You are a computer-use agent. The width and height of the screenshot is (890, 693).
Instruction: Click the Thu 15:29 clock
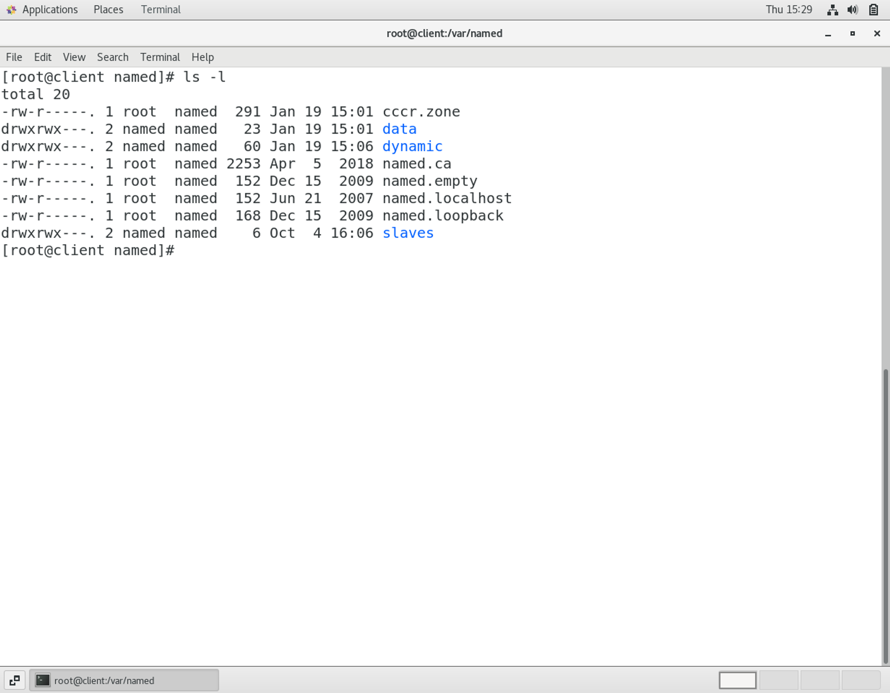789,10
